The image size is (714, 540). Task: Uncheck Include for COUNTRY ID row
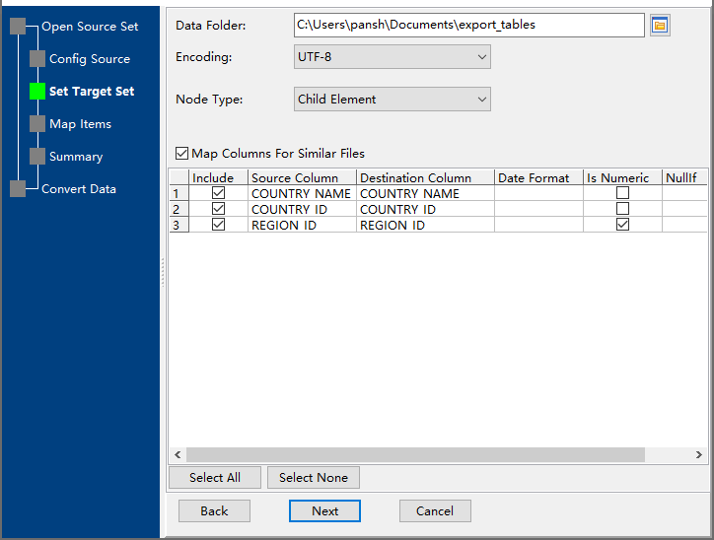[218, 209]
